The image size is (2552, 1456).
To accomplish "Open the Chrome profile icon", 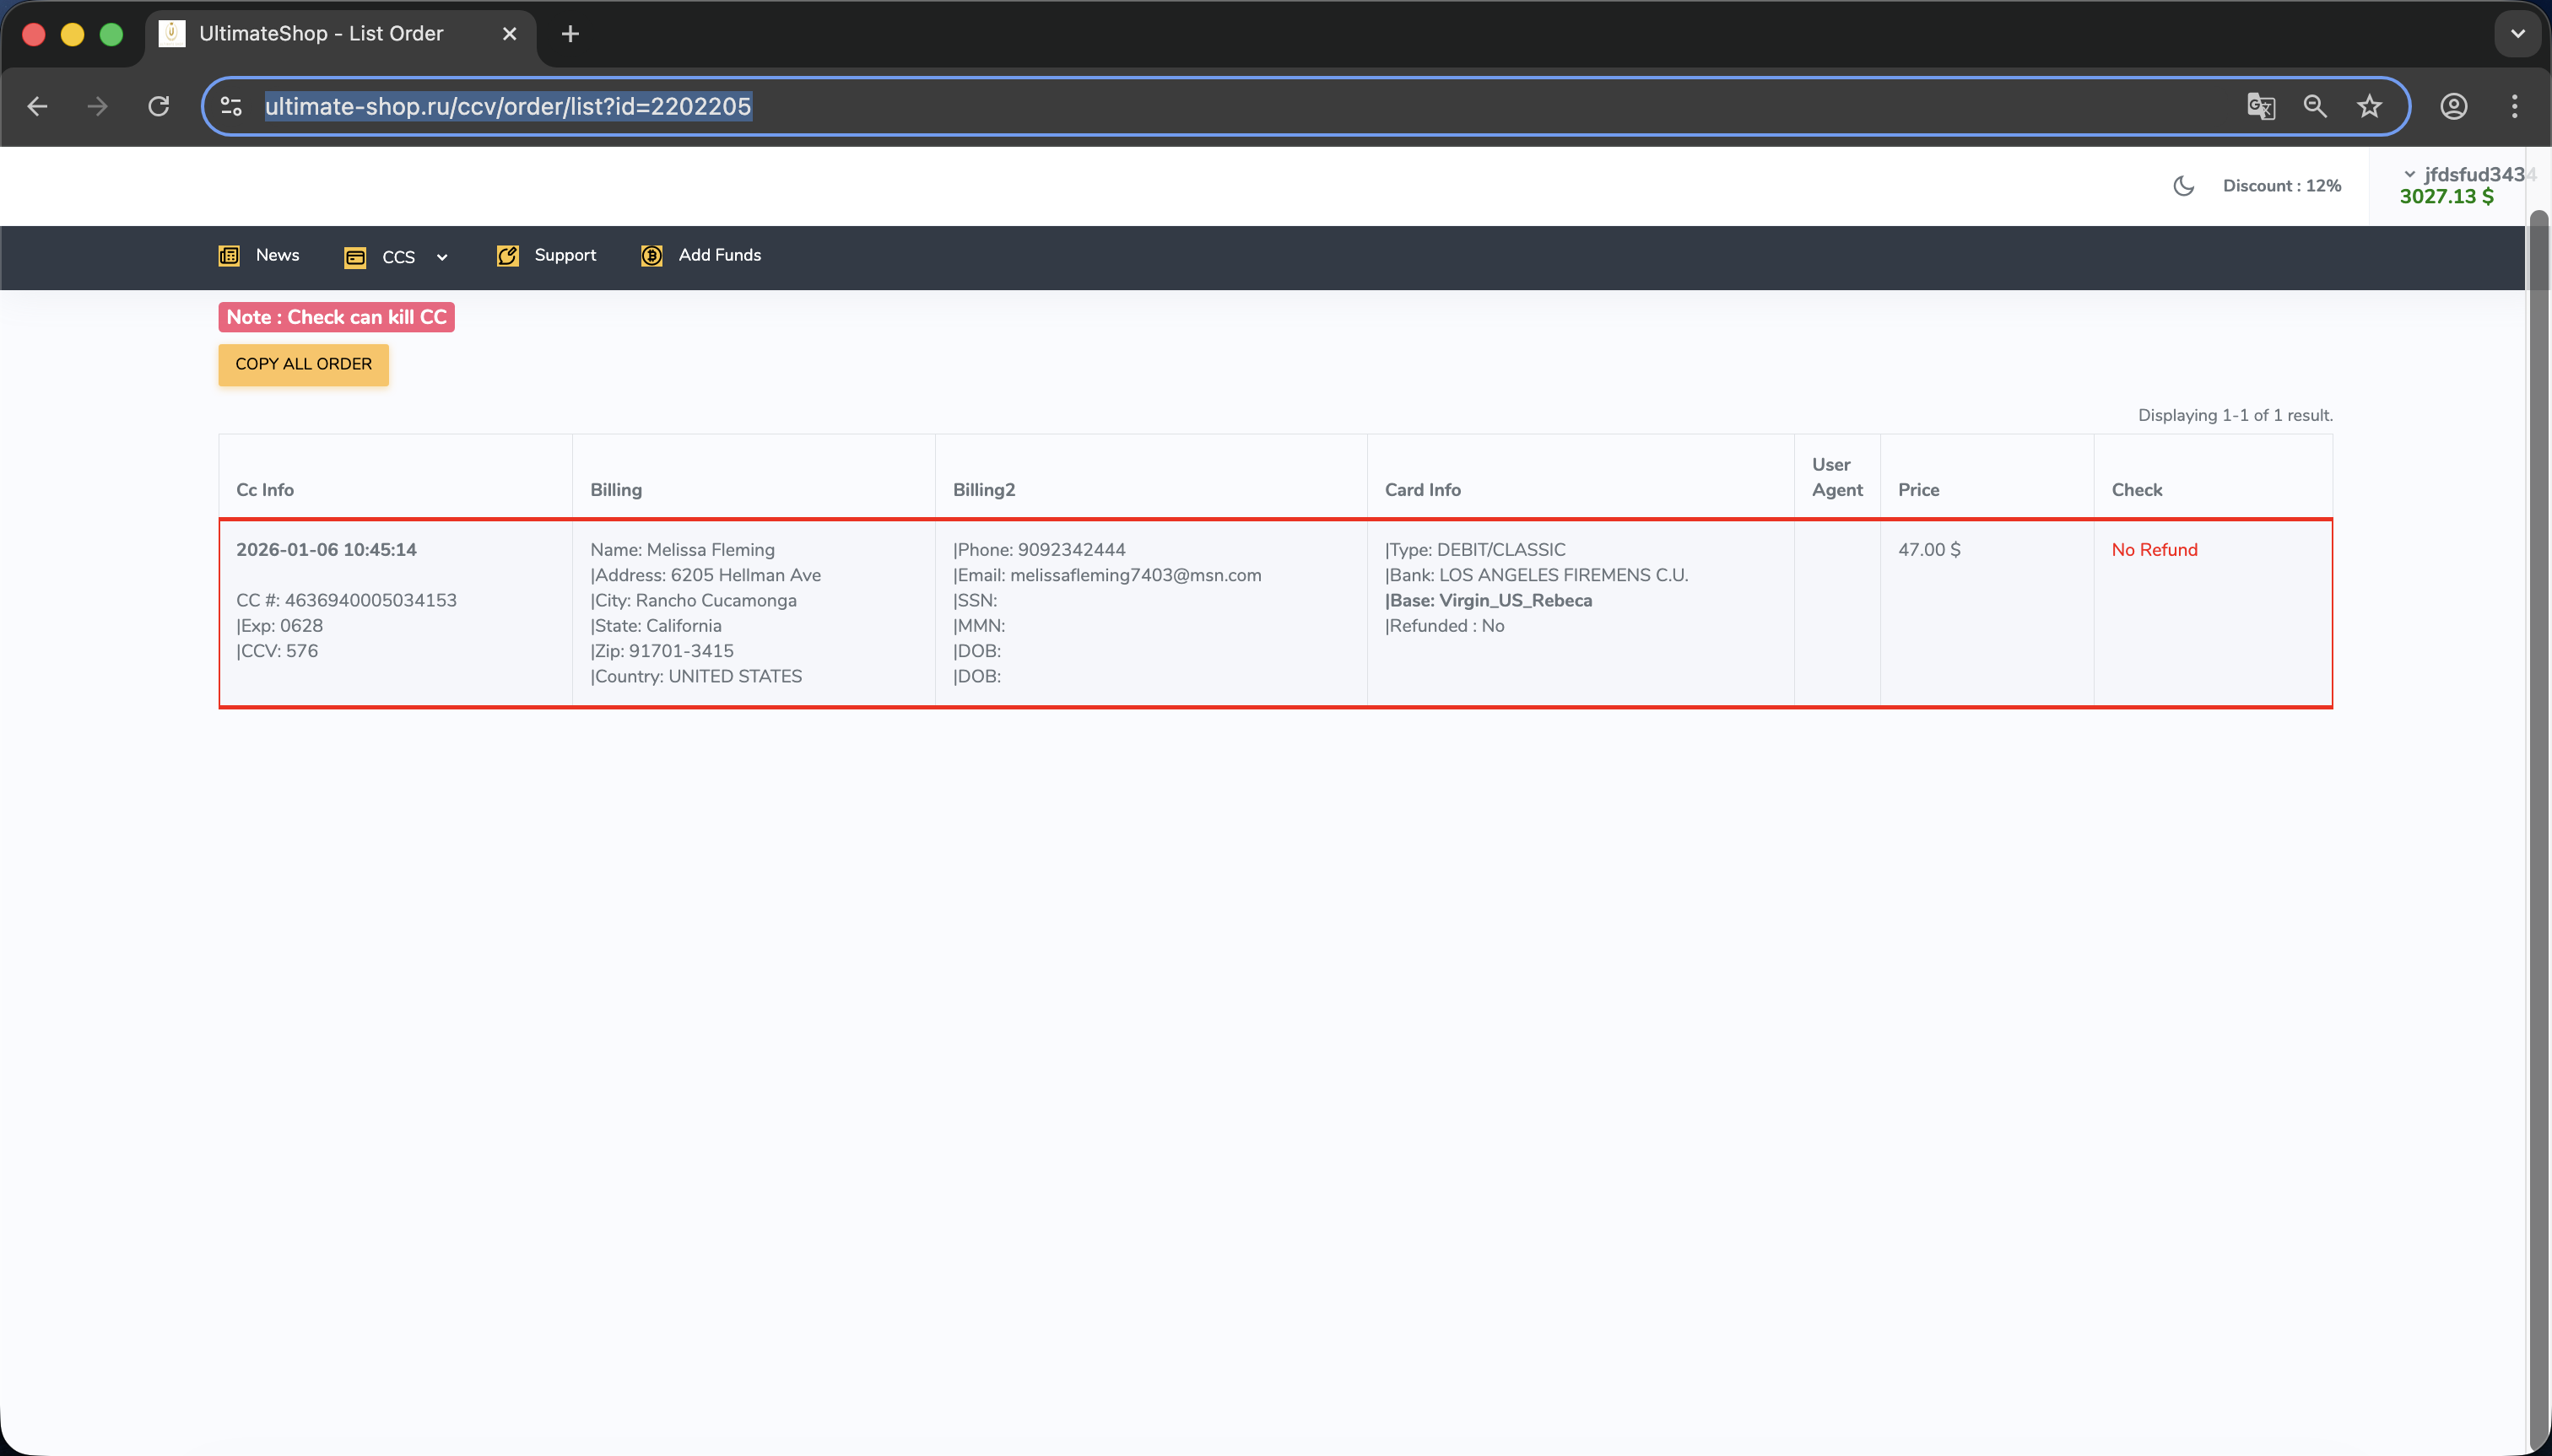I will tap(2453, 106).
